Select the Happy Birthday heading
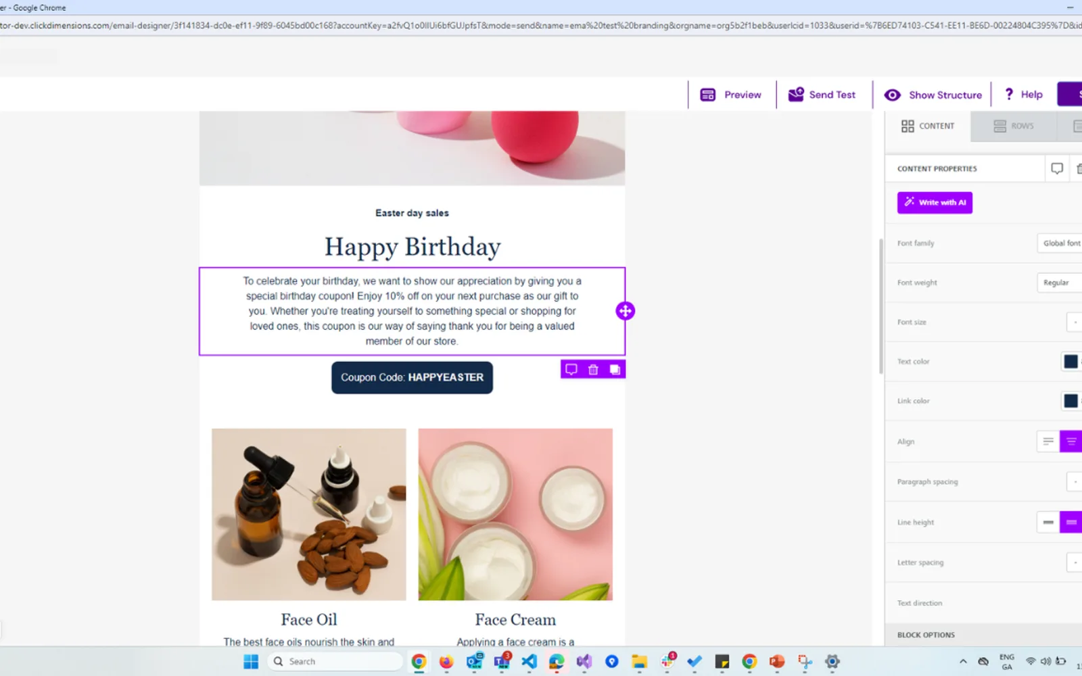This screenshot has height=676, width=1082. click(413, 247)
